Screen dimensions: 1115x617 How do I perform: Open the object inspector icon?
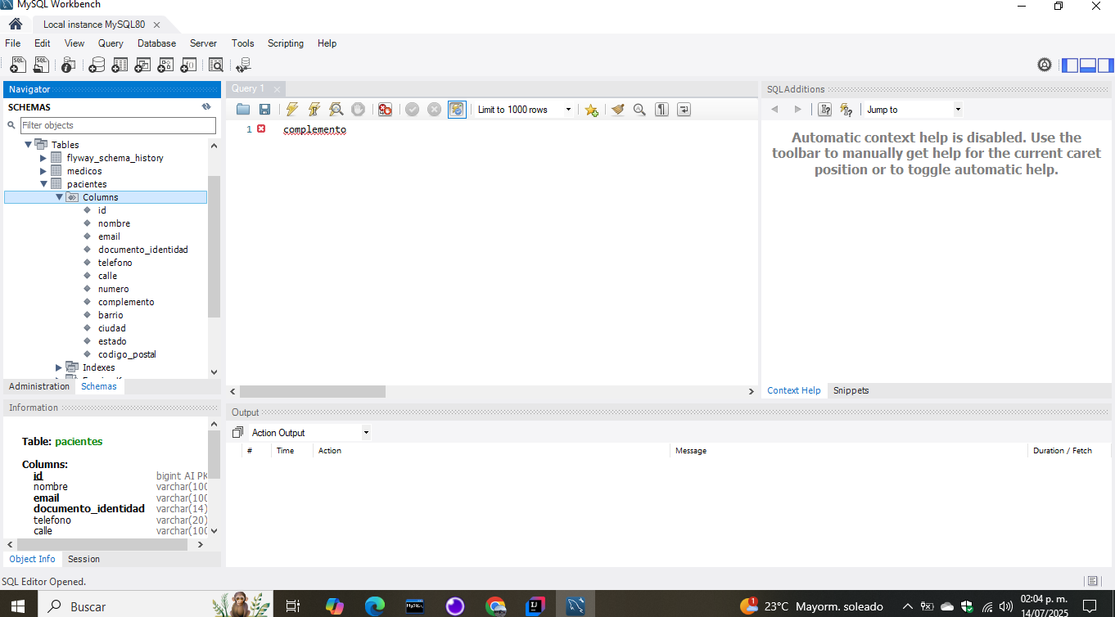coord(69,65)
